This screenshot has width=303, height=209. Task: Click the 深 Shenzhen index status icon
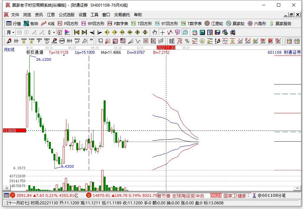tap(89, 195)
